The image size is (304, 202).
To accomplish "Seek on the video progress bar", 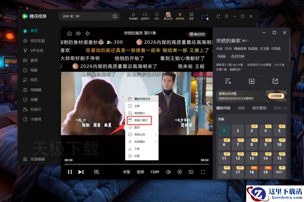I will coord(137,165).
